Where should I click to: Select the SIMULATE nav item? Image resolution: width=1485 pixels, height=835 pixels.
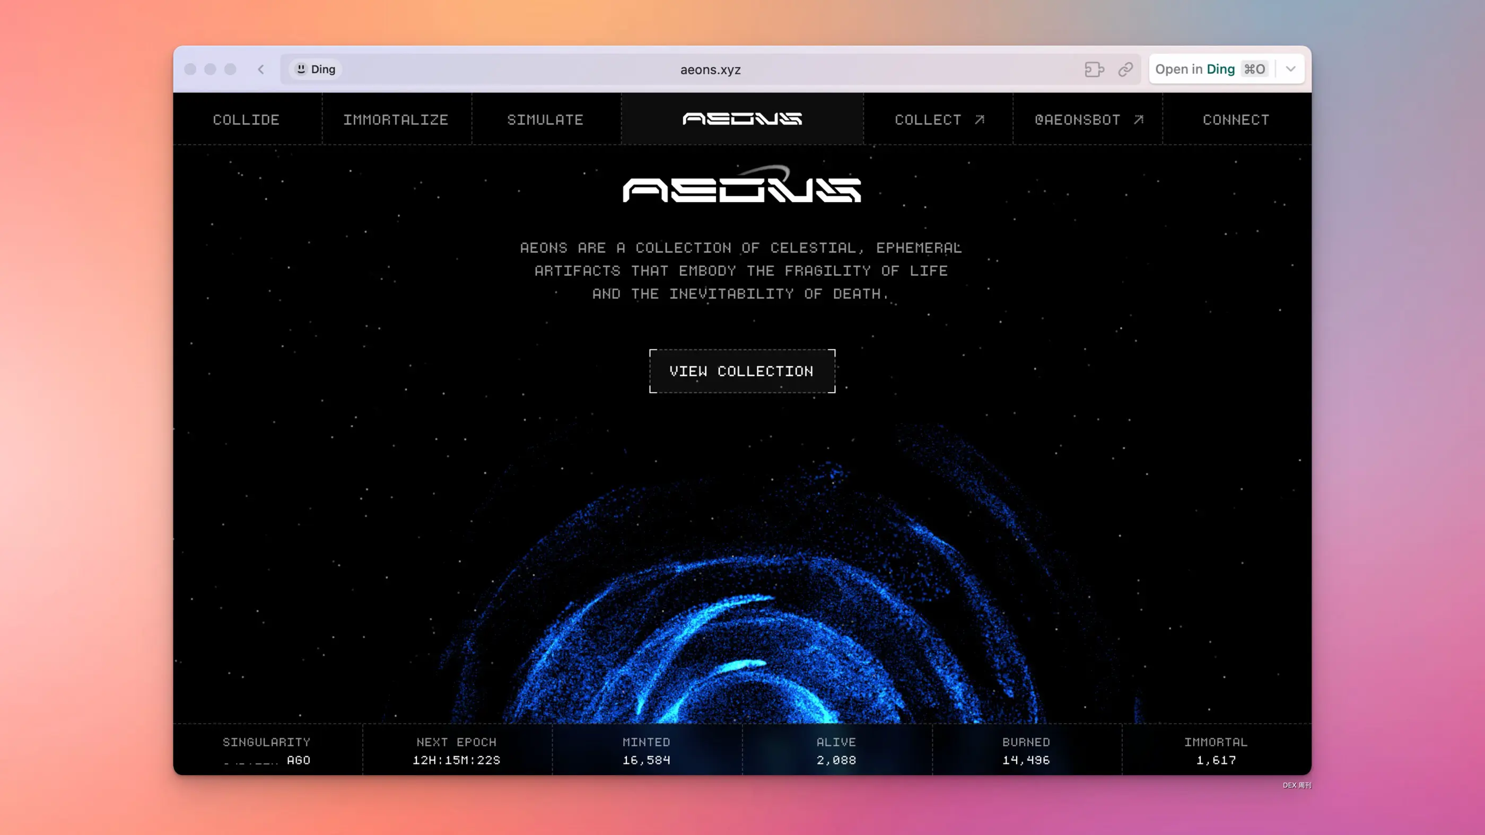545,120
